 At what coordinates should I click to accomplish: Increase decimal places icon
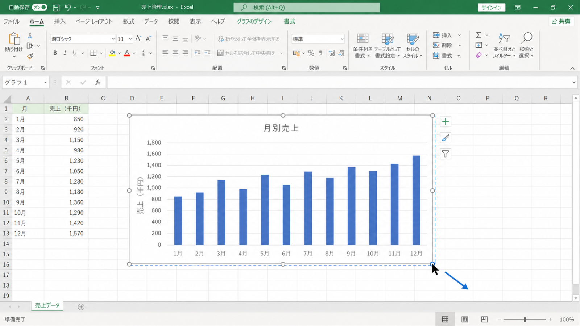pos(332,53)
